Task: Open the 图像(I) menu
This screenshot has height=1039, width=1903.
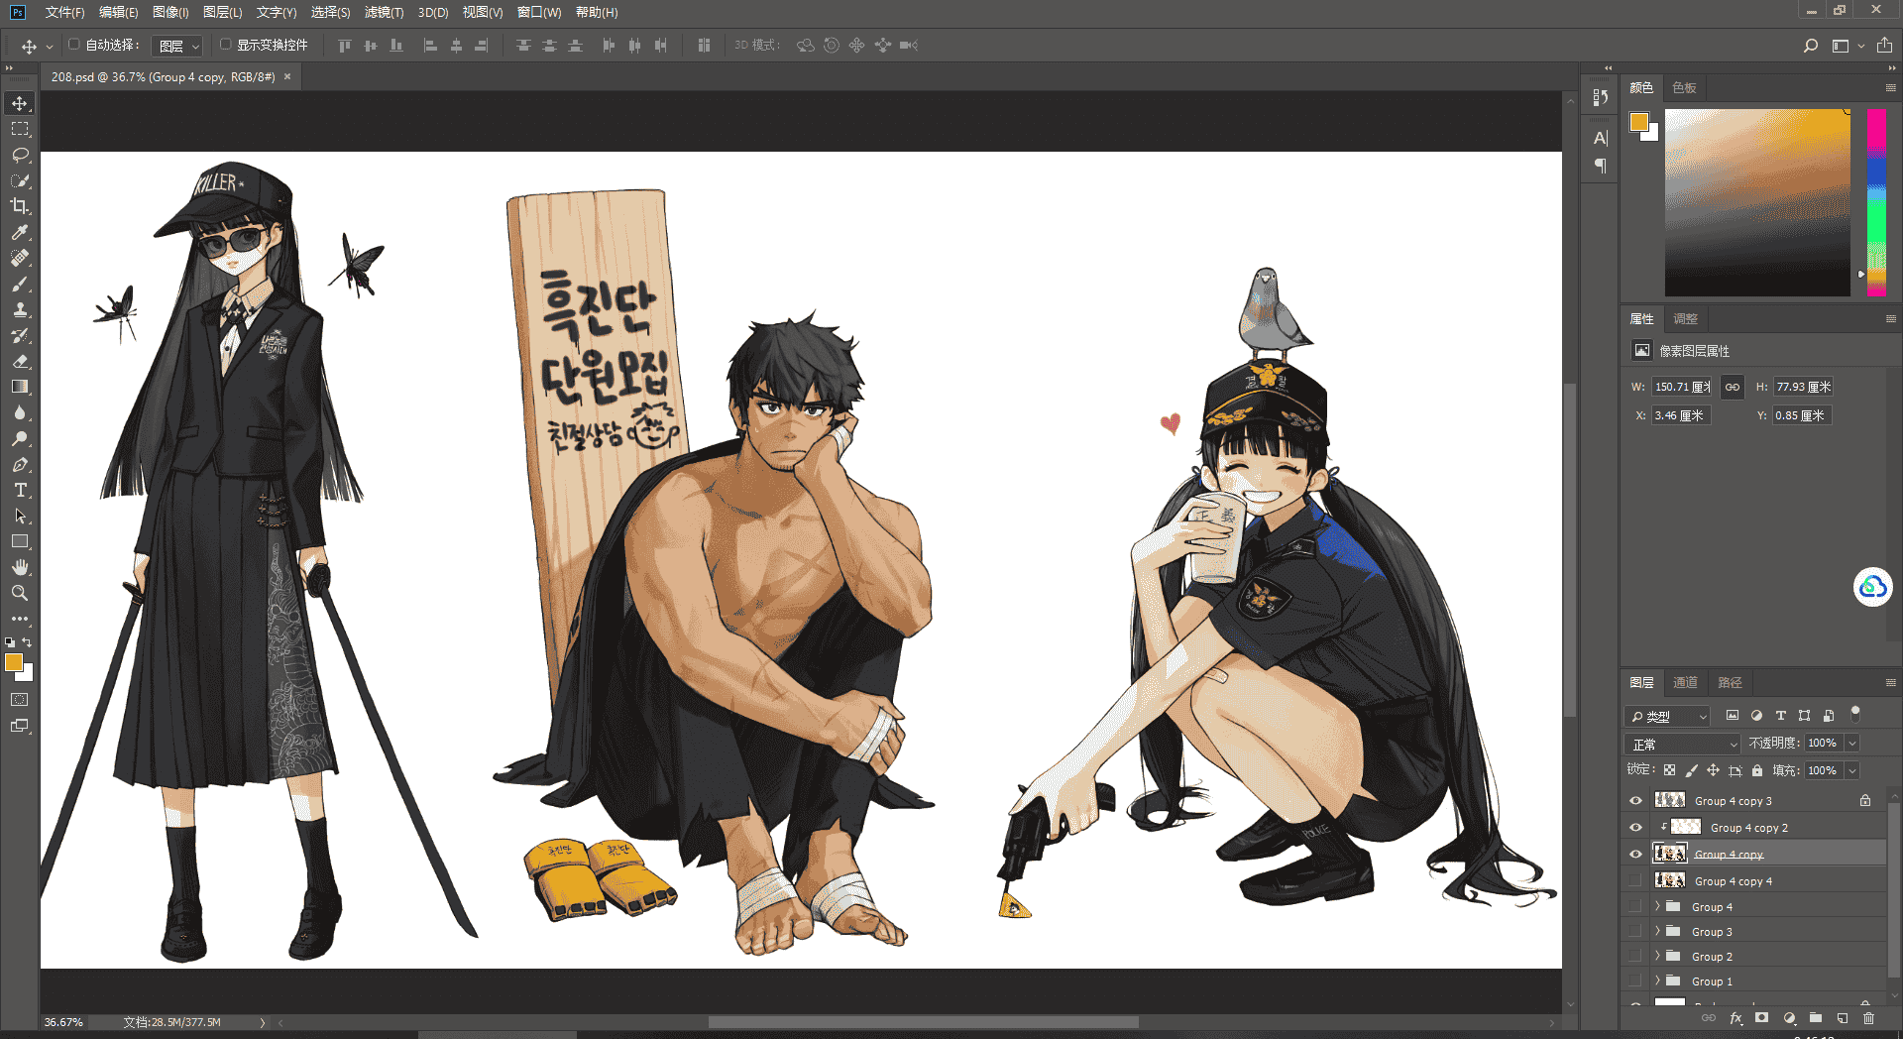Action: [170, 12]
